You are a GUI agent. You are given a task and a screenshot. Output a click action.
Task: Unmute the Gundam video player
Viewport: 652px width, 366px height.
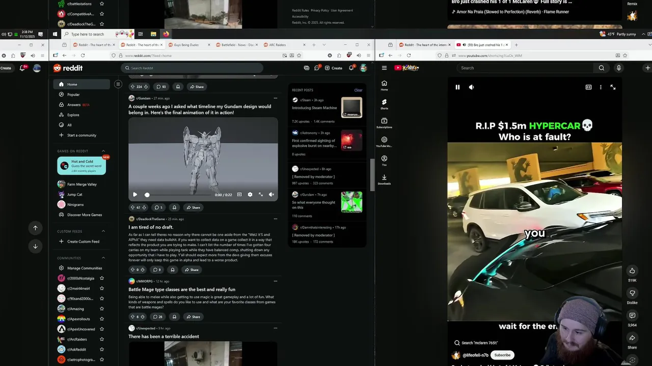tap(271, 195)
